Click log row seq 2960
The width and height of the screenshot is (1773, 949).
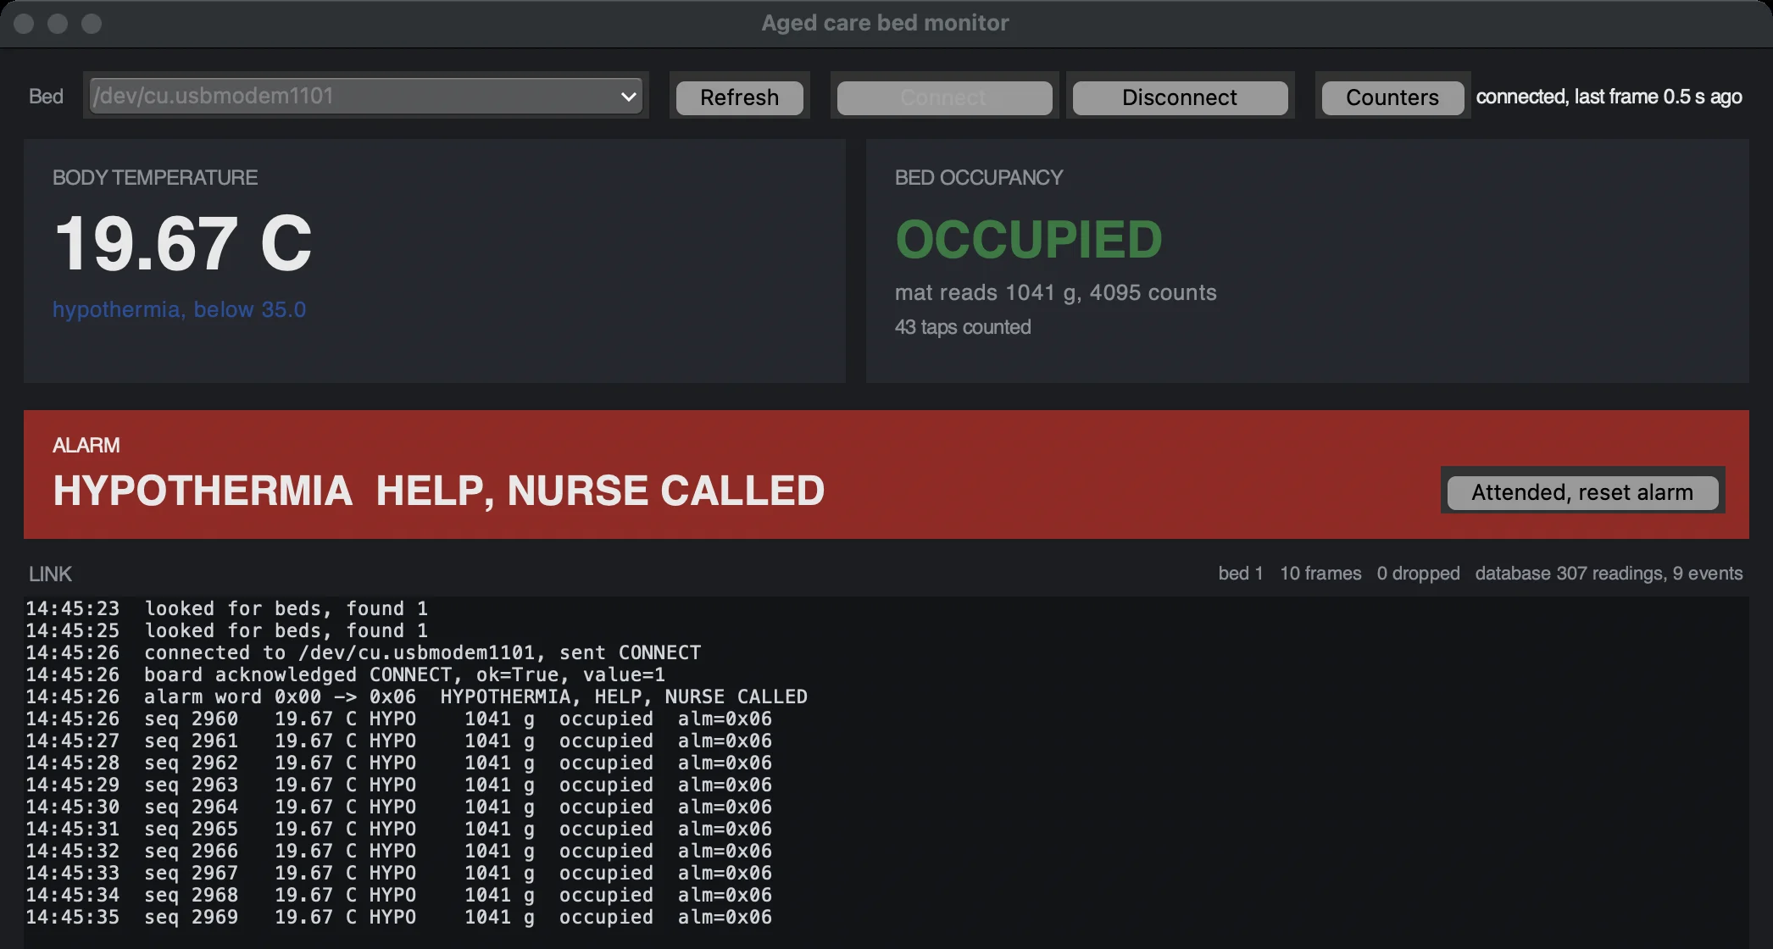click(398, 719)
